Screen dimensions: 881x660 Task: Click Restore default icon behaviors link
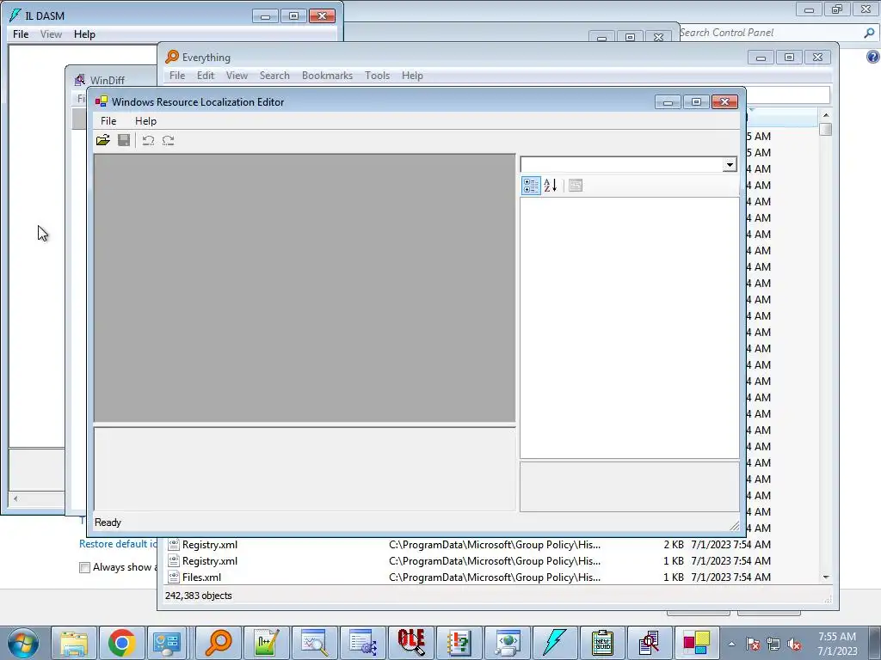point(118,544)
